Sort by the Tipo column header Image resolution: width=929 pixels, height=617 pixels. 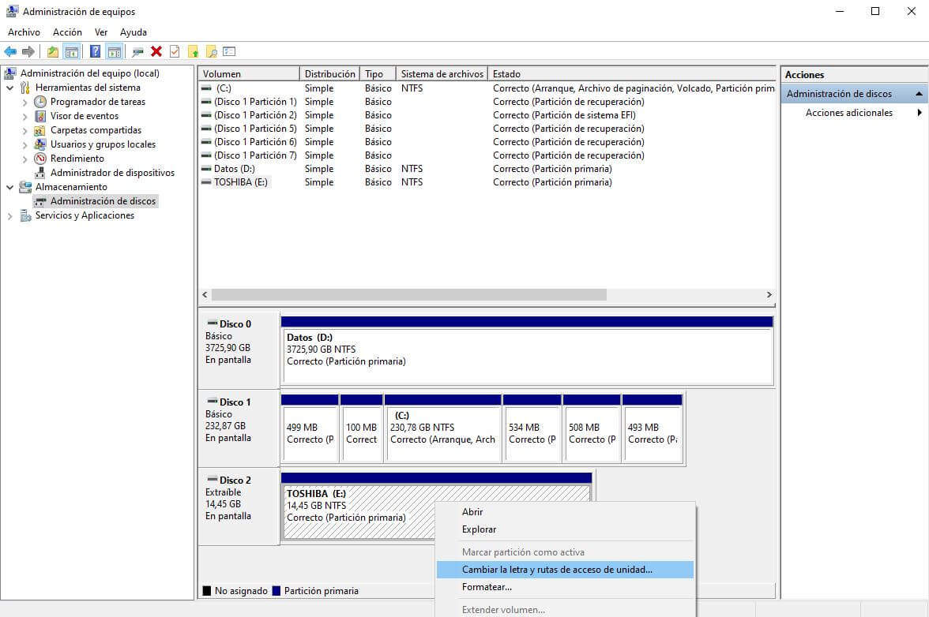click(x=378, y=74)
